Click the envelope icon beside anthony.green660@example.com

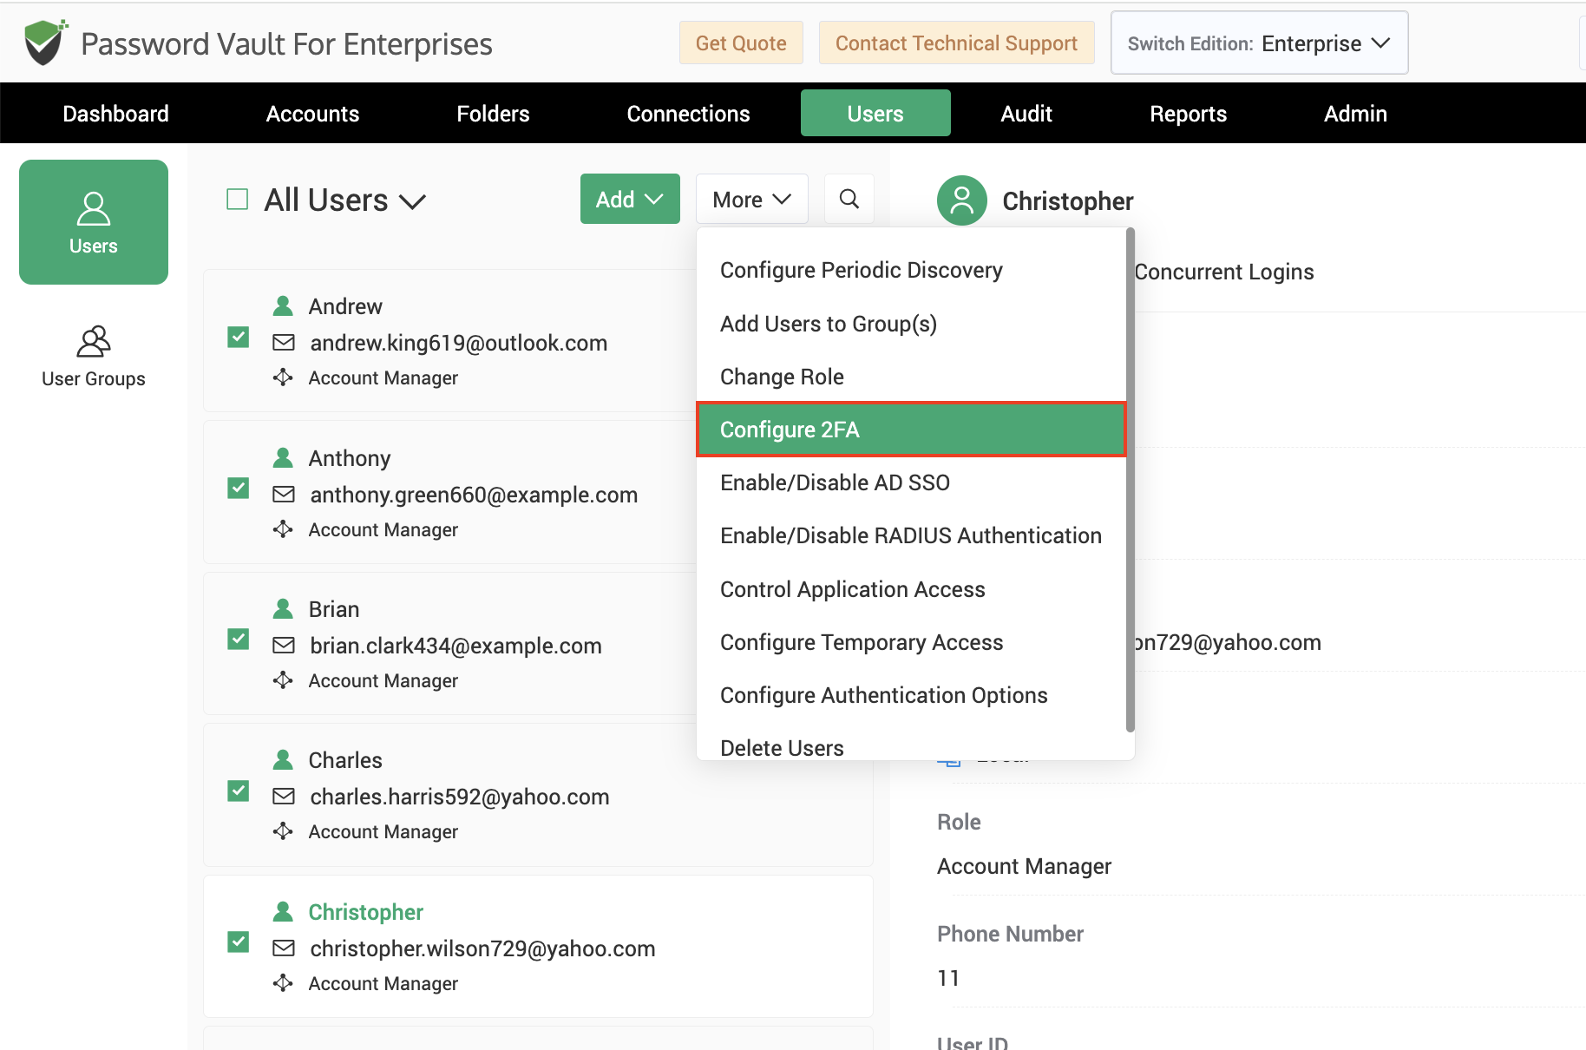(284, 495)
